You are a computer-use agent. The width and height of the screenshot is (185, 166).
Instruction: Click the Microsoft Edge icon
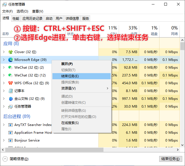pos(11,60)
